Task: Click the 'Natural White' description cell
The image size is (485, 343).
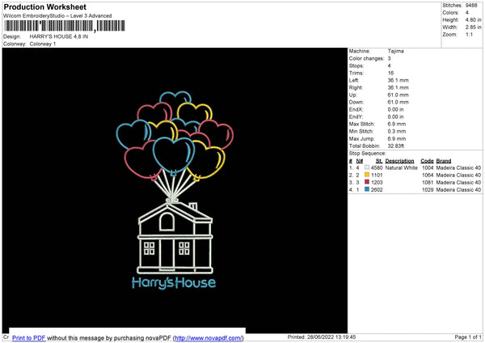Action: tap(402, 167)
